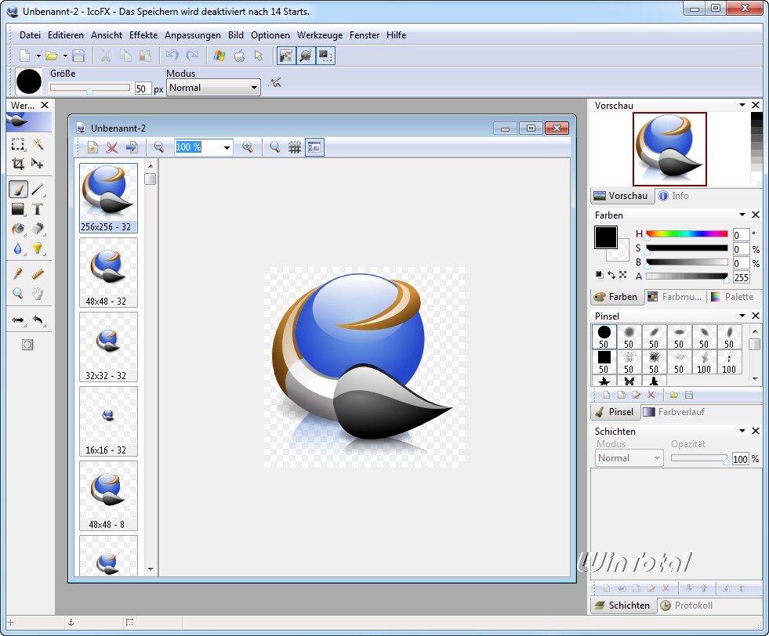Close the Werkzeuge toolbox panel

[x=45, y=105]
